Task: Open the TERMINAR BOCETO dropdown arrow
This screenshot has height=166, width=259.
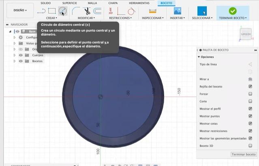Action: [x=246, y=18]
